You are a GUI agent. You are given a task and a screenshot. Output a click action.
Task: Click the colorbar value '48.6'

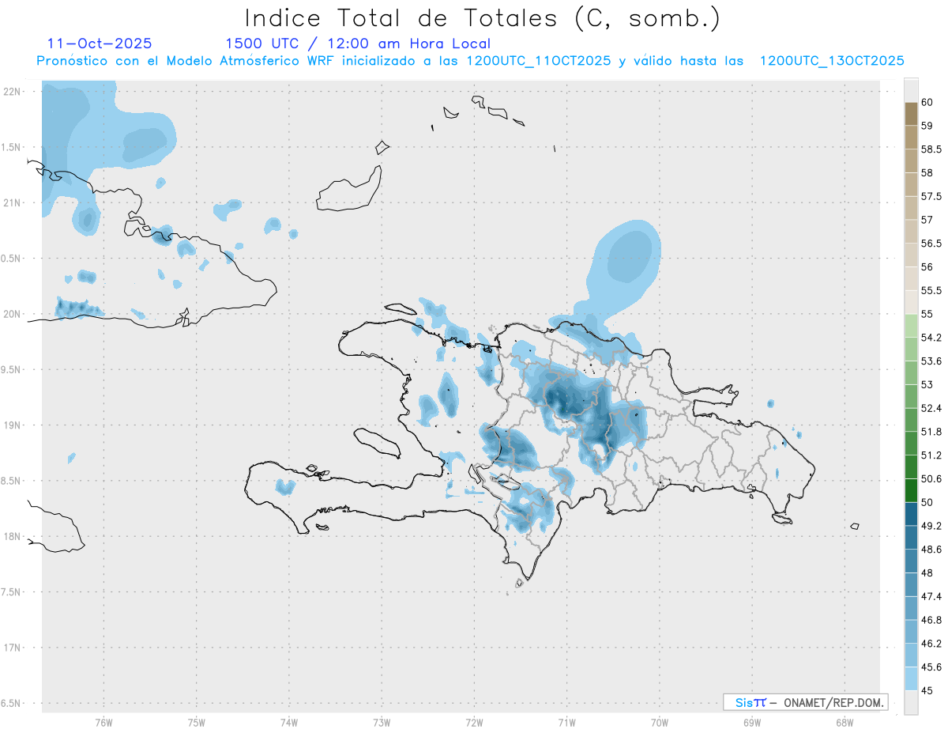pyautogui.click(x=931, y=550)
